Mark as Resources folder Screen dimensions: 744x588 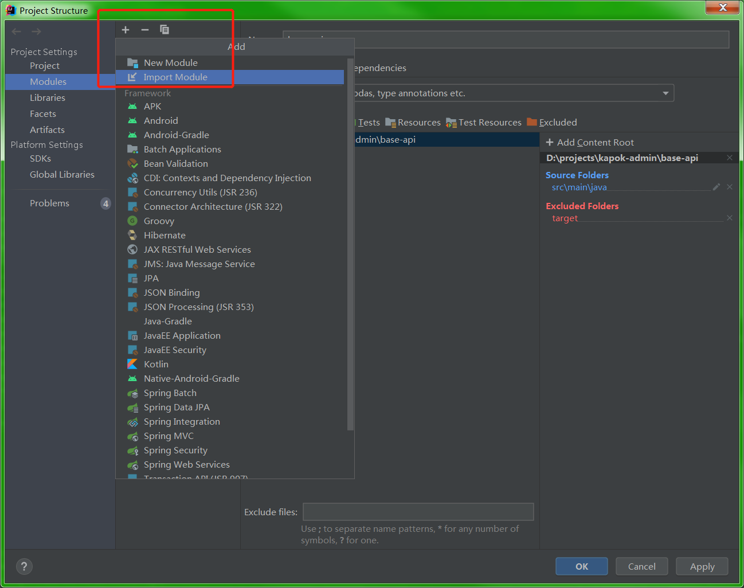(413, 123)
